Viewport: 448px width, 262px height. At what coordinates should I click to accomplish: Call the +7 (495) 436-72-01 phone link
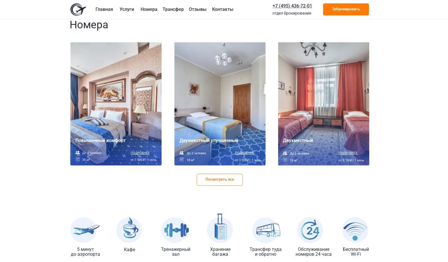click(x=292, y=6)
